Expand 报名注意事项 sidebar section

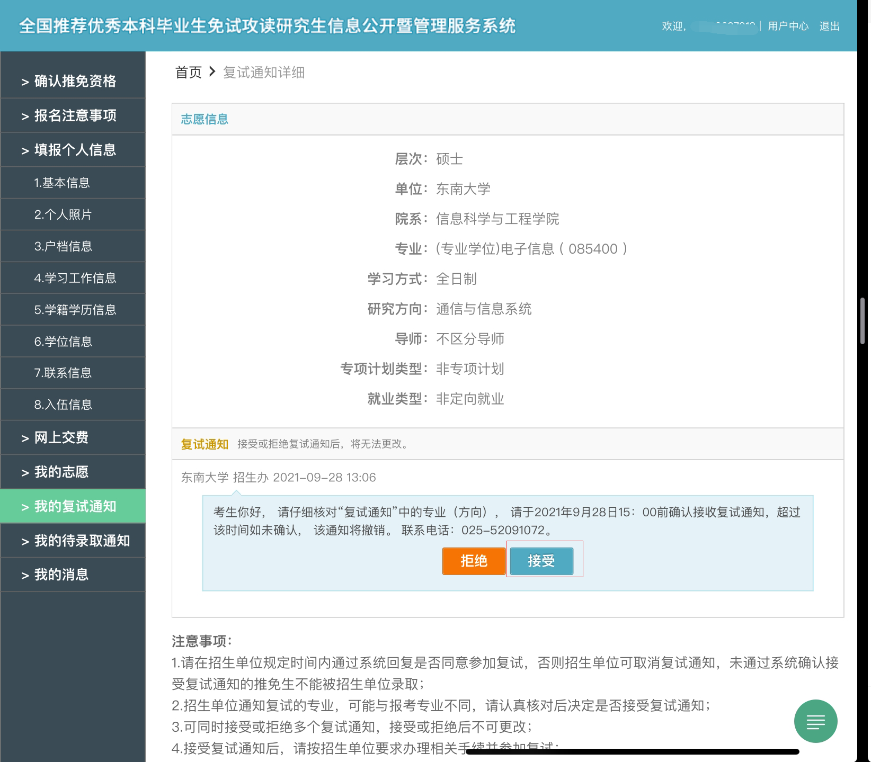[73, 115]
